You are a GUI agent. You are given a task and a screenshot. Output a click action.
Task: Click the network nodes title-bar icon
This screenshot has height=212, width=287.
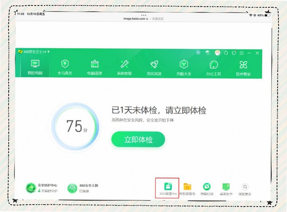226,53
